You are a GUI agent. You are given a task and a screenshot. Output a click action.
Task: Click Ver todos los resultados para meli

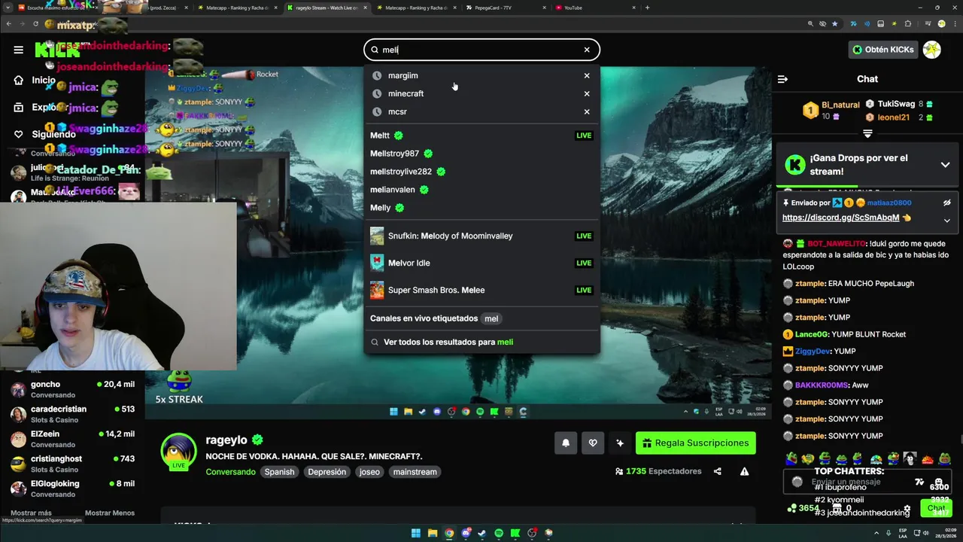tap(481, 342)
